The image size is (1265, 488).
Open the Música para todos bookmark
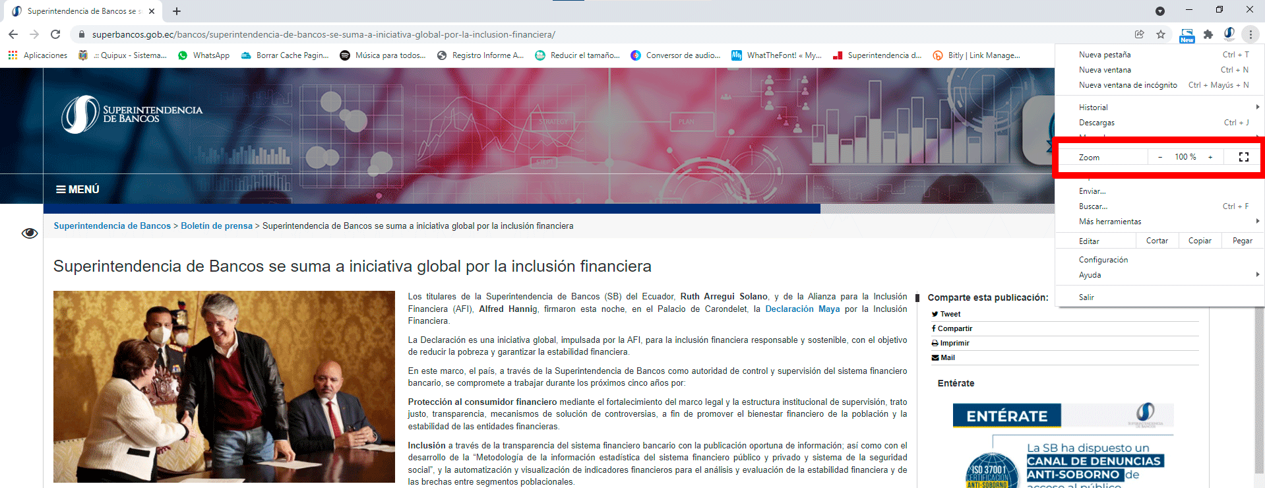383,55
